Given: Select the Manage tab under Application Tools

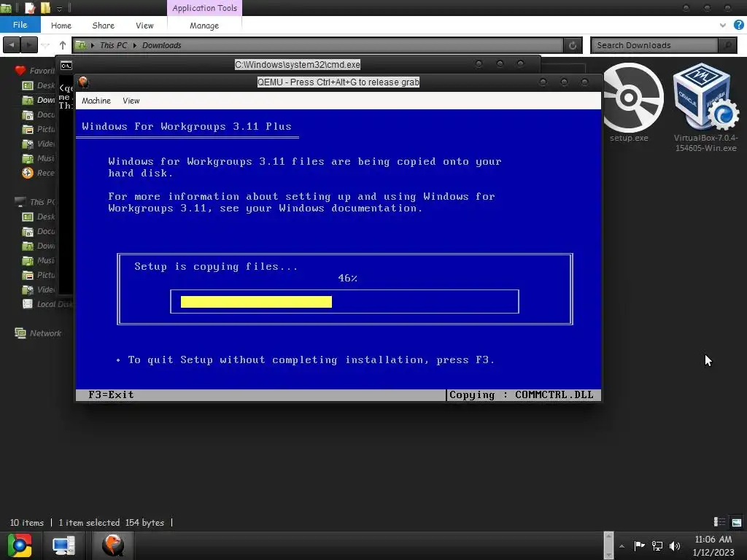Looking at the screenshot, I should 204,26.
